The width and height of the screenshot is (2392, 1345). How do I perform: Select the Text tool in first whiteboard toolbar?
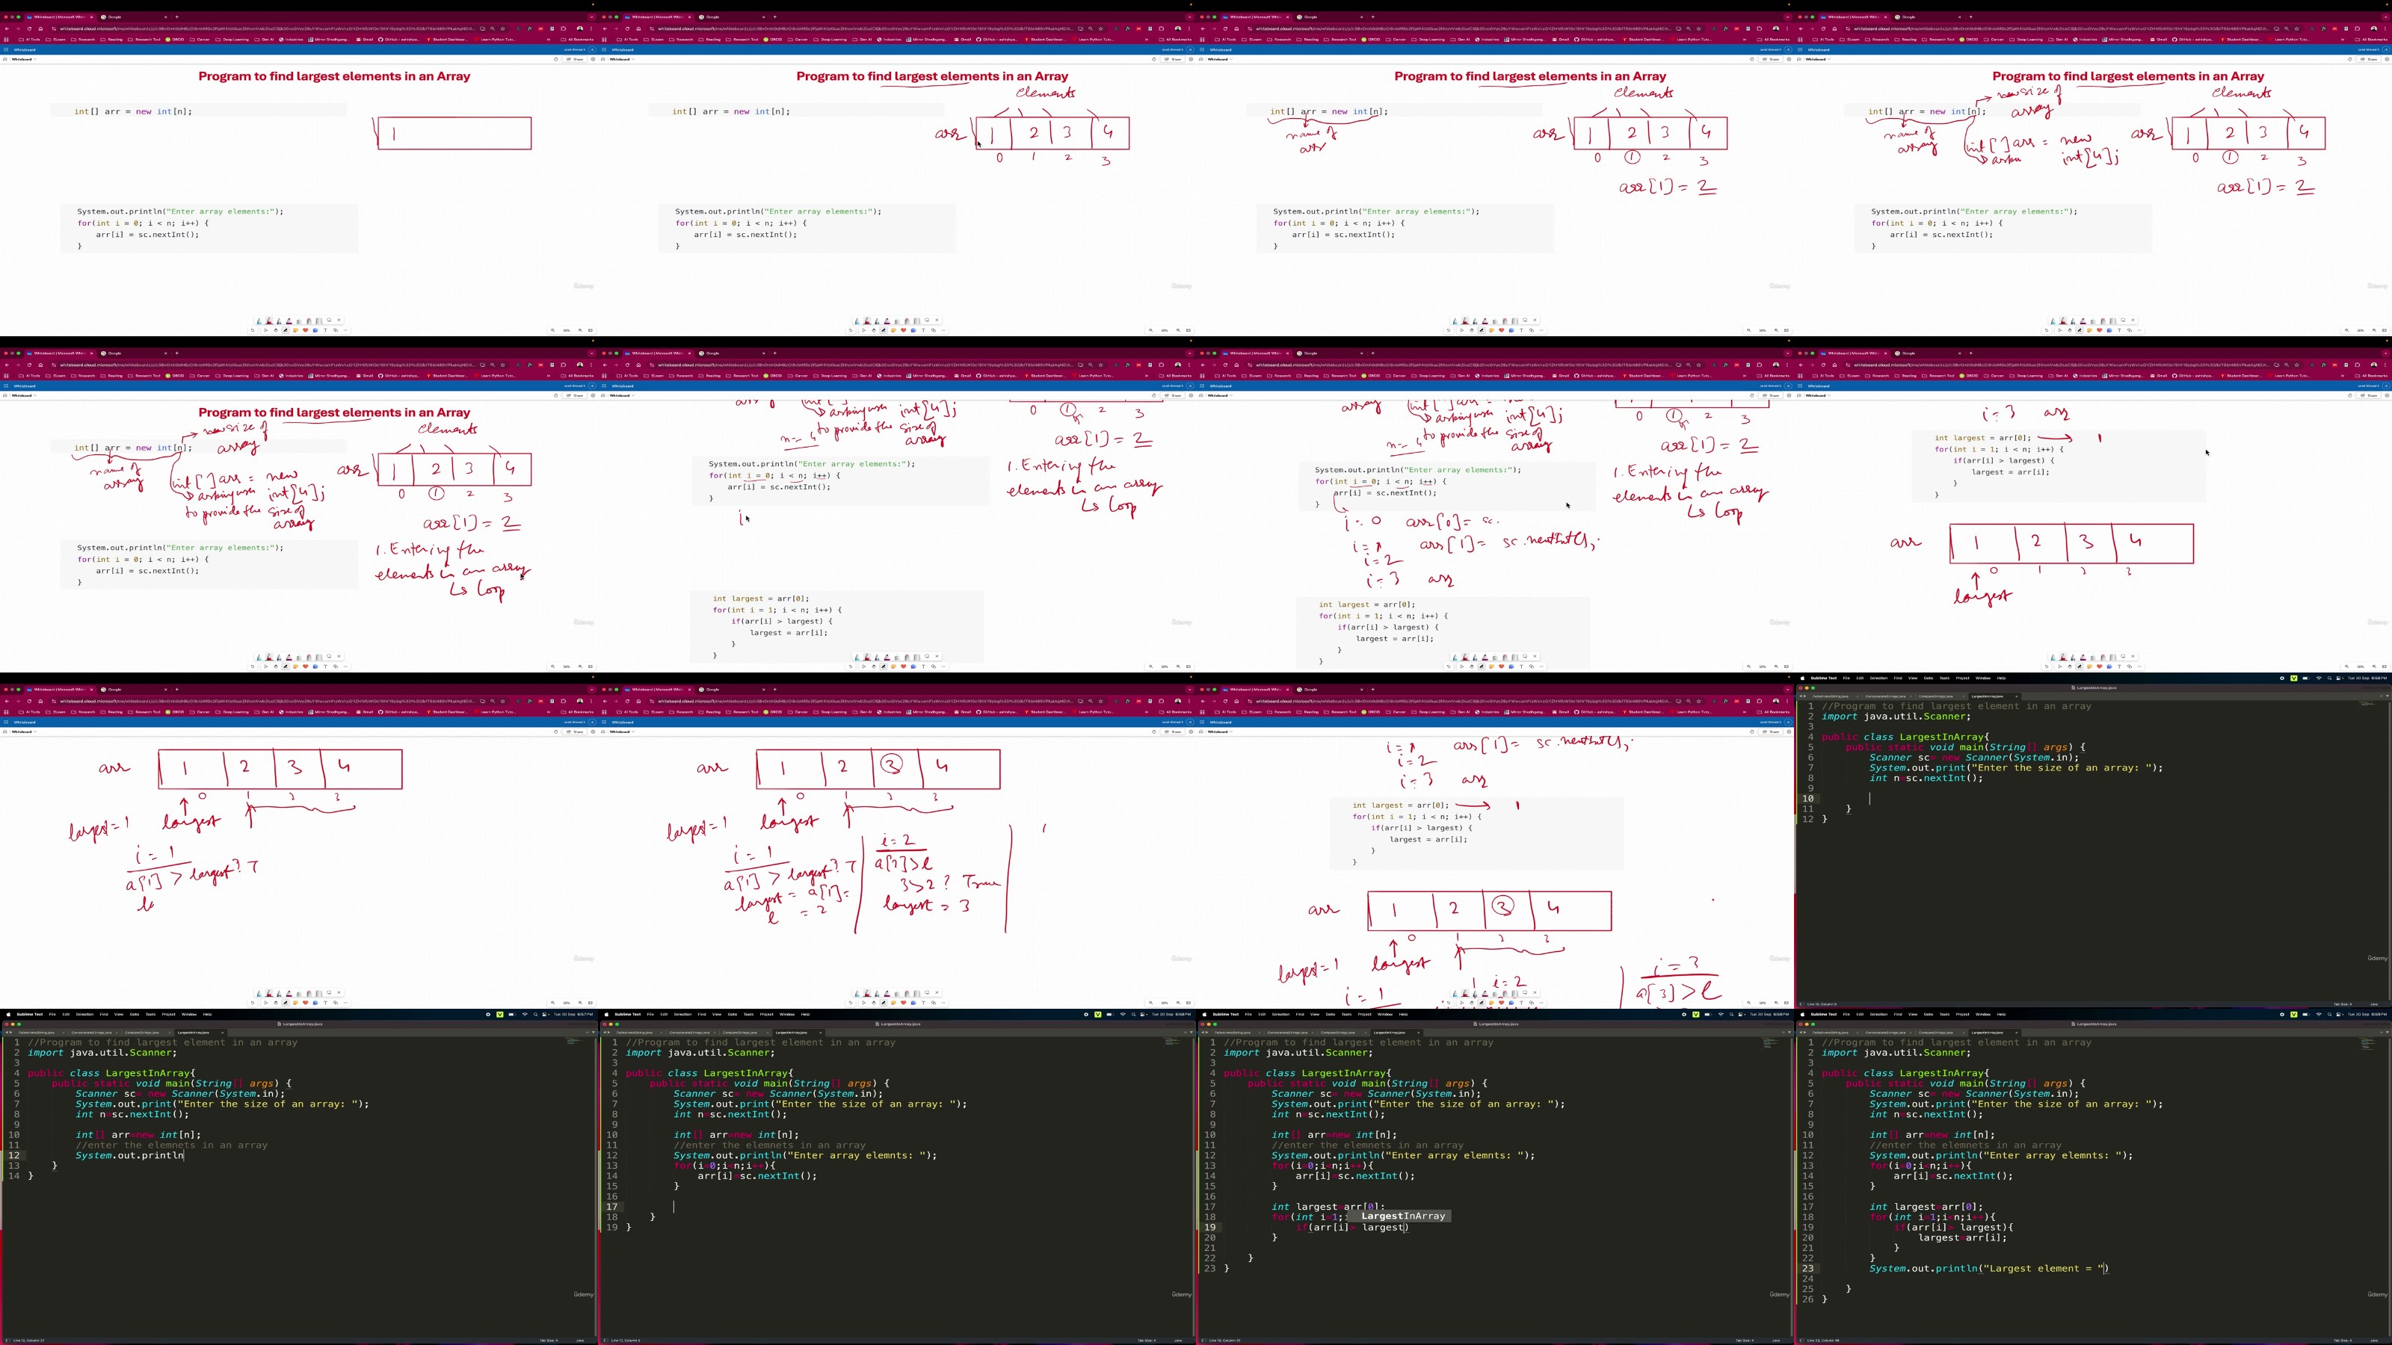[326, 330]
